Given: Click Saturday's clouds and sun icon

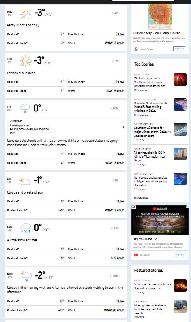Looking at the screenshot, I should coord(25,181).
